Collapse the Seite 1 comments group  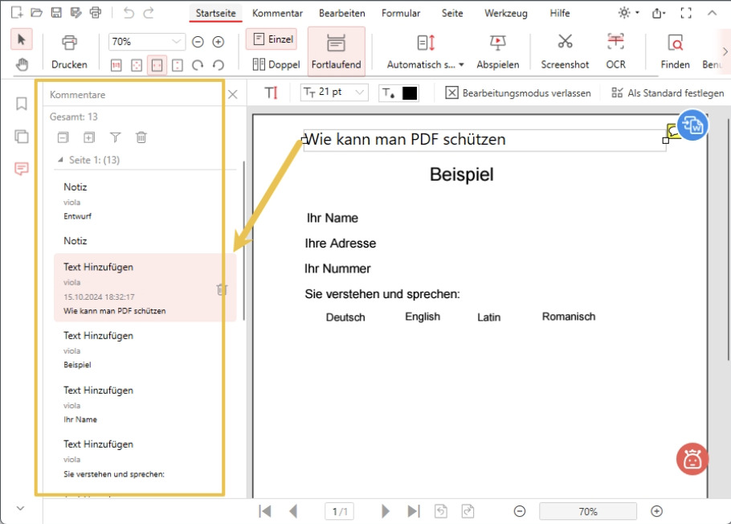(x=60, y=160)
